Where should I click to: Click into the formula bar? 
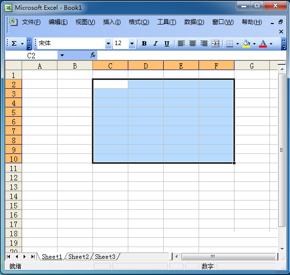click(x=191, y=55)
